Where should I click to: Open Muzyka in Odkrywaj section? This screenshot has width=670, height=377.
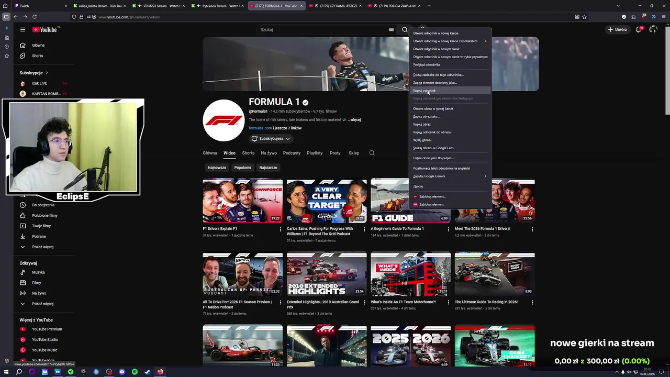tap(38, 272)
